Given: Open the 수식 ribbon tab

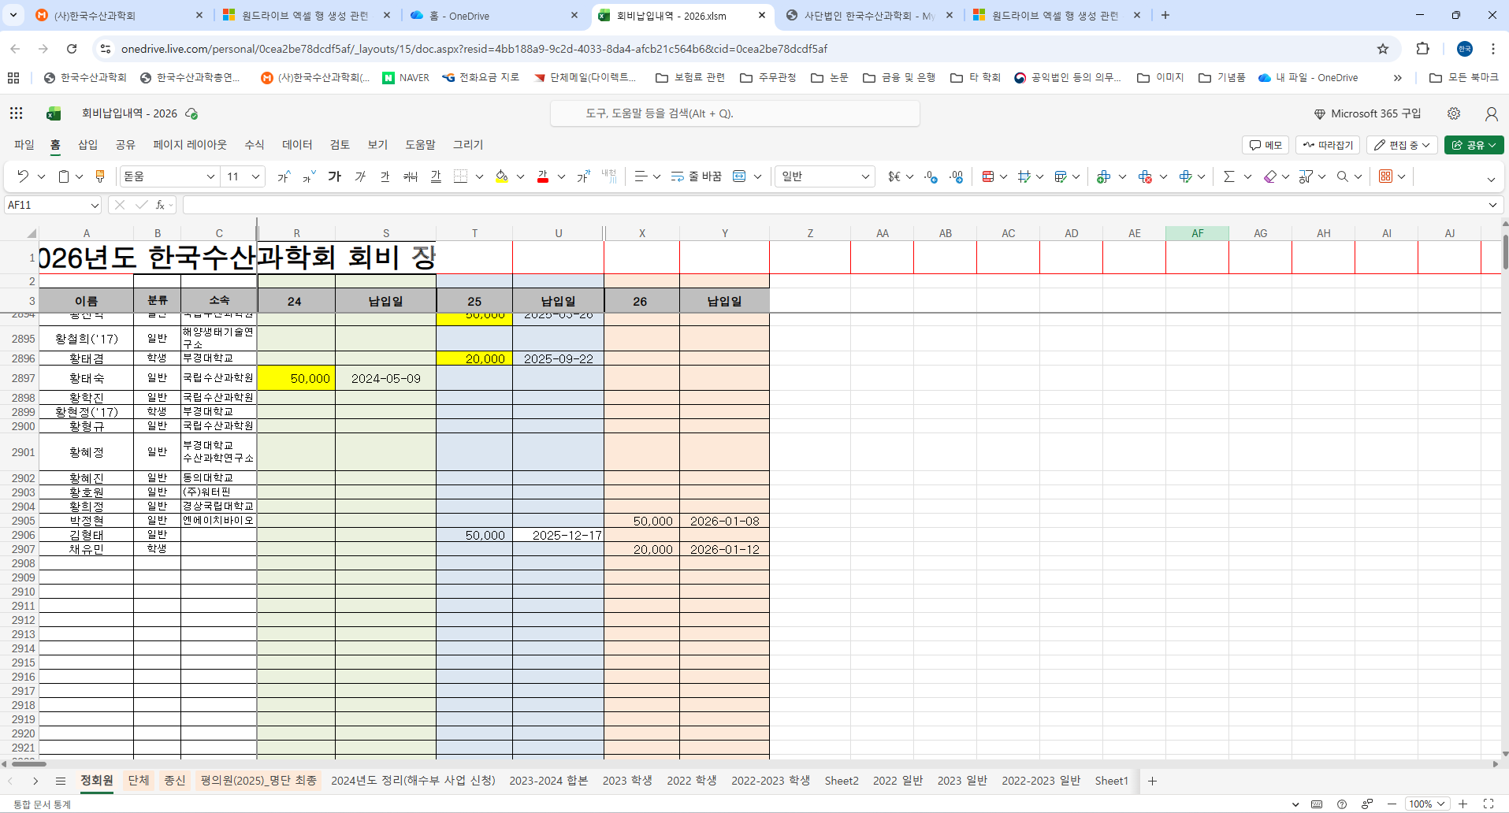Looking at the screenshot, I should [x=255, y=144].
